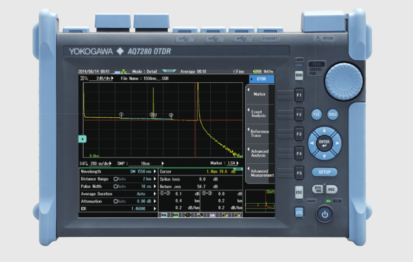Push the ESC button
This screenshot has width=413, height=262.
[x=299, y=192]
